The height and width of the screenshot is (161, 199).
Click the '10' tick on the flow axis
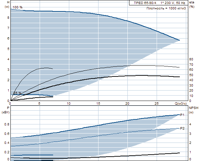[x=69, y=104]
